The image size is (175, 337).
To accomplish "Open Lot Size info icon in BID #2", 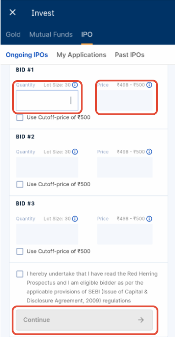I will click(74, 152).
